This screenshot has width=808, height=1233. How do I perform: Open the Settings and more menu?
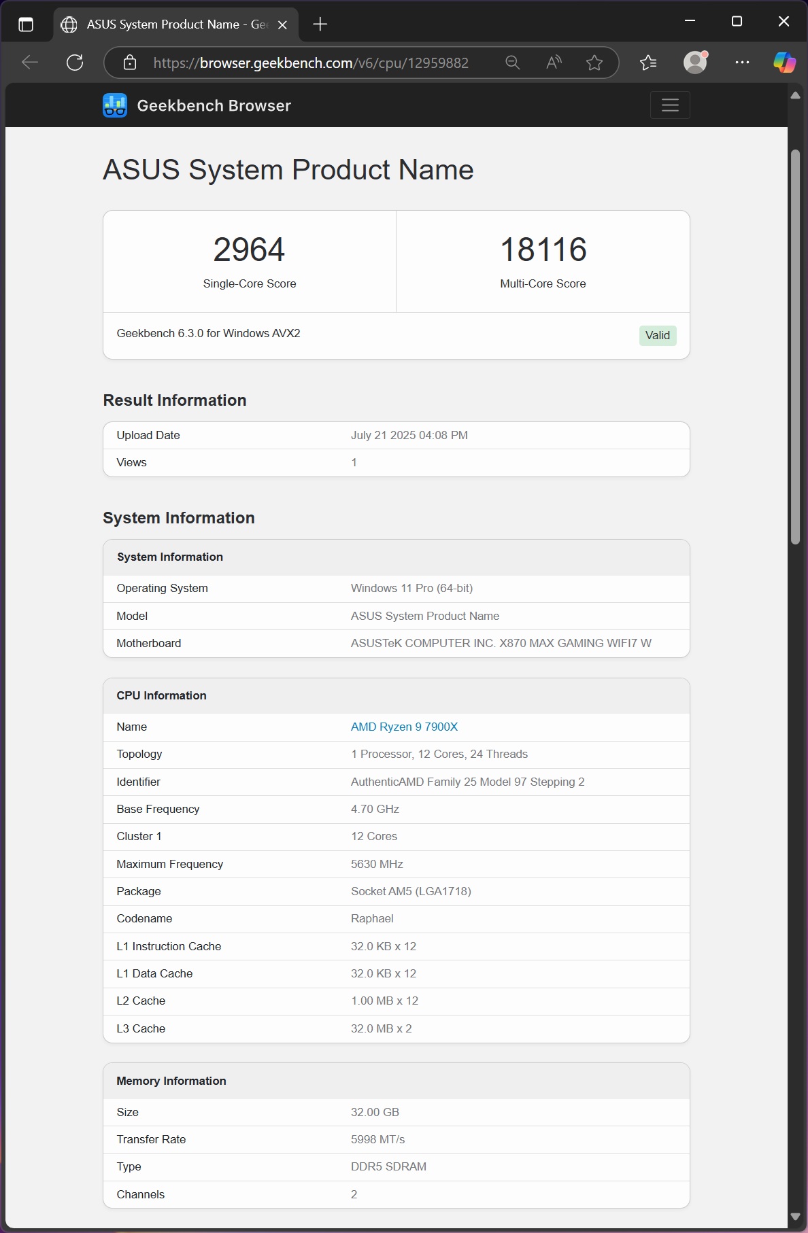pyautogui.click(x=742, y=63)
